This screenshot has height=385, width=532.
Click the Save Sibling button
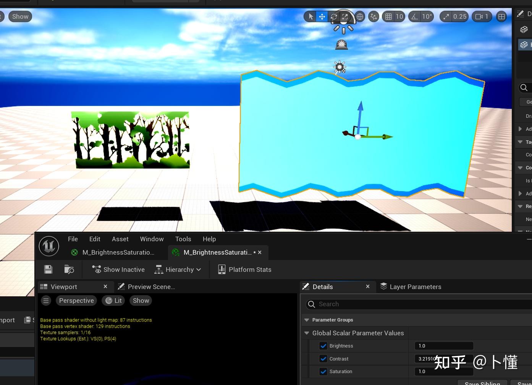click(x=482, y=383)
